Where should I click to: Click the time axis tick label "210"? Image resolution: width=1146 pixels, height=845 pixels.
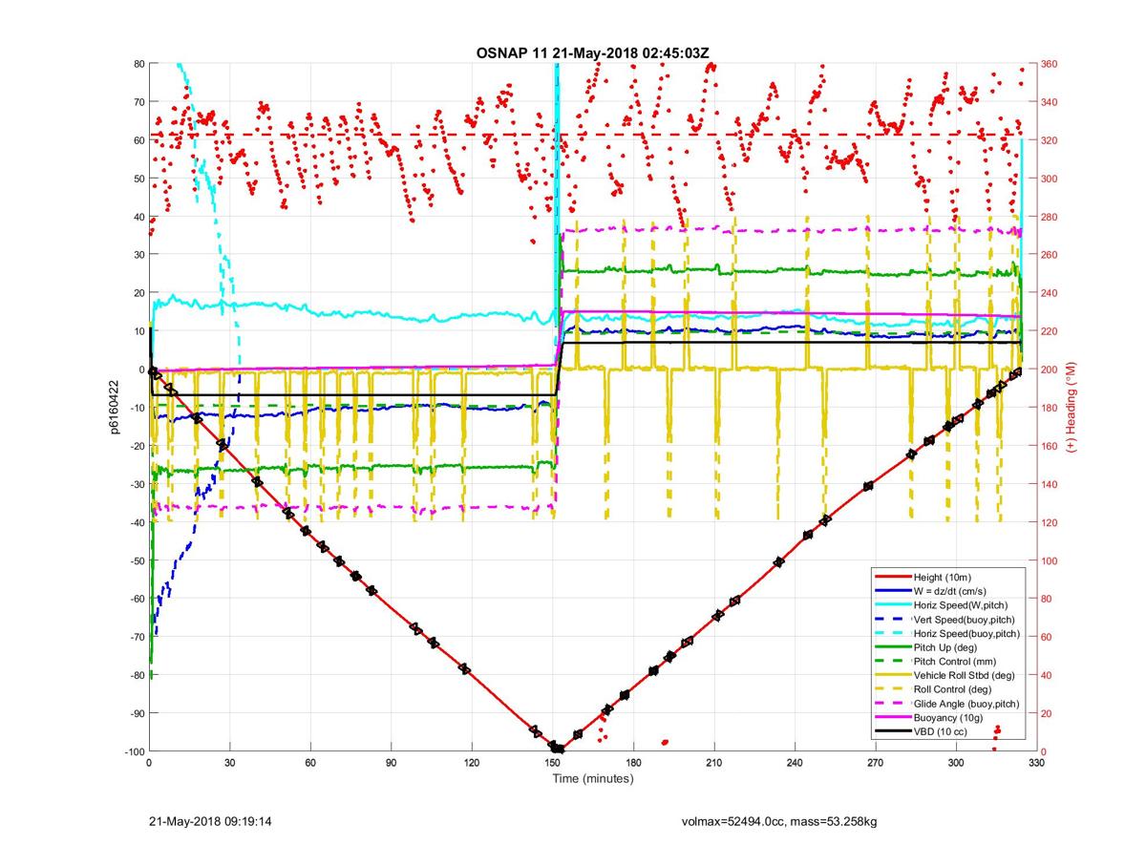click(713, 763)
